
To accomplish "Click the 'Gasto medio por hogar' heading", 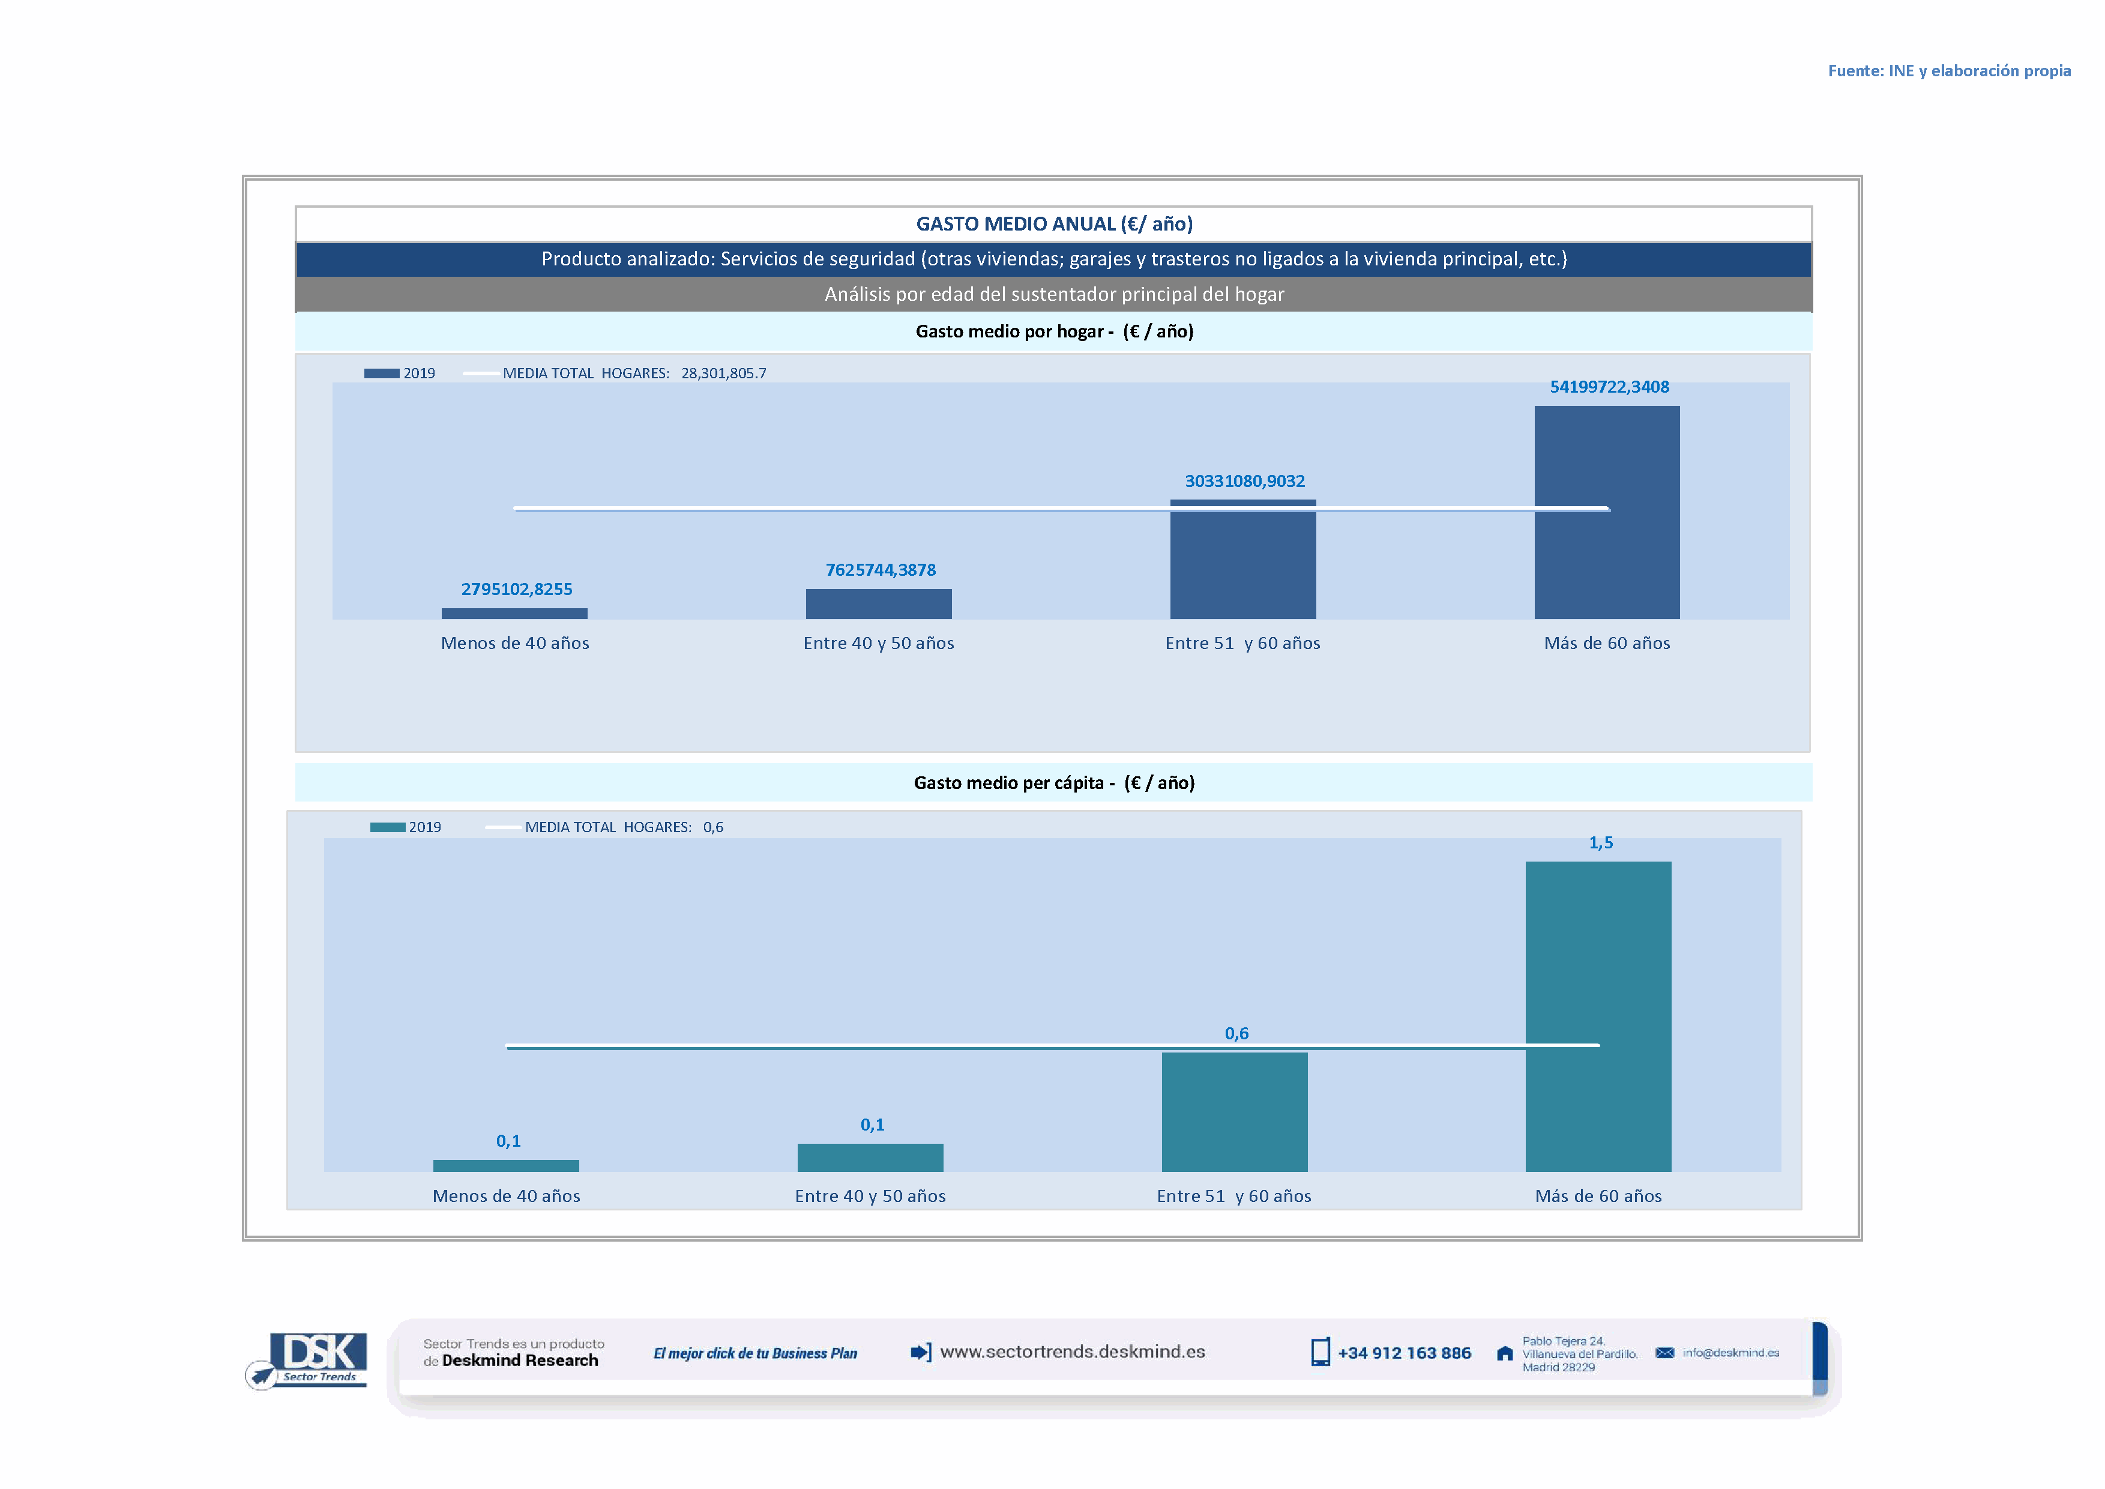I will (x=1053, y=331).
